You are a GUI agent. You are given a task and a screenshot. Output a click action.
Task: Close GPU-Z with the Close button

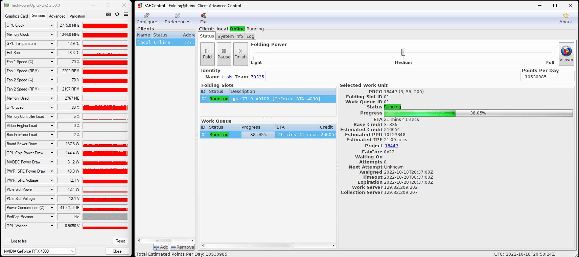pos(117,251)
